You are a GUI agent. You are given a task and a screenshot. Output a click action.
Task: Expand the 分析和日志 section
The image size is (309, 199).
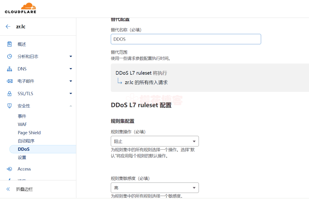point(71,56)
